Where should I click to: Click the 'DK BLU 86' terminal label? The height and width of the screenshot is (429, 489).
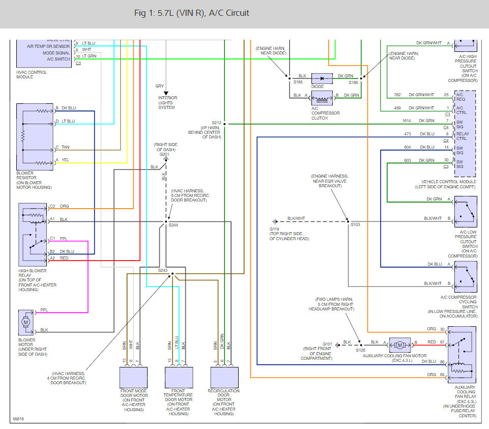433,362
